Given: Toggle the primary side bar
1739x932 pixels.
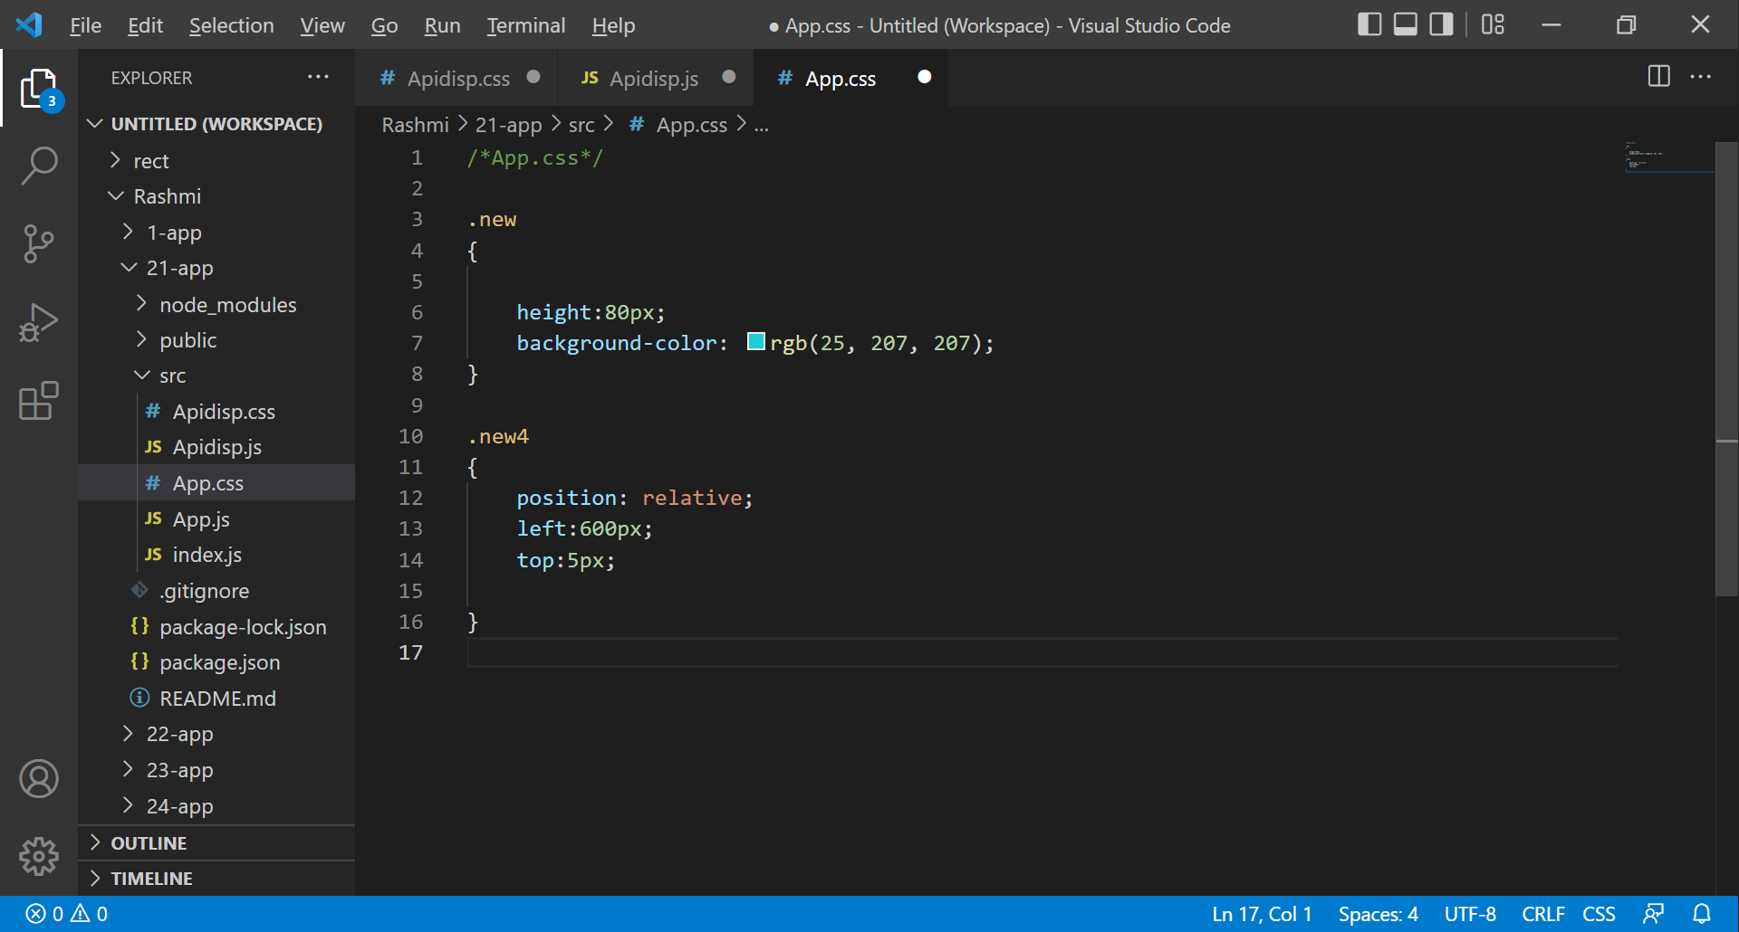Looking at the screenshot, I should click(x=1369, y=24).
